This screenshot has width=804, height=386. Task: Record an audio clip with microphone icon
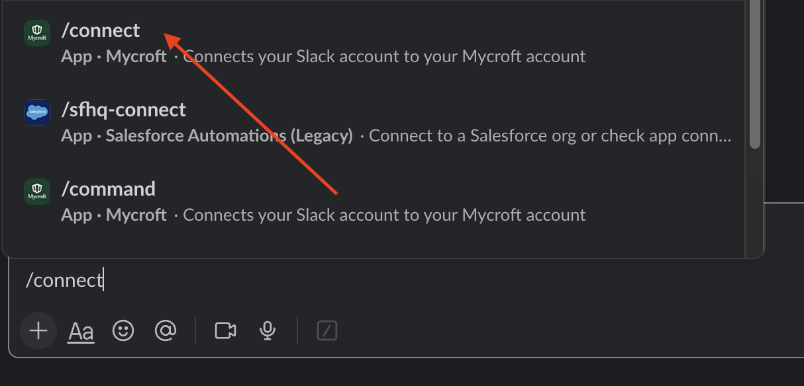tap(268, 330)
